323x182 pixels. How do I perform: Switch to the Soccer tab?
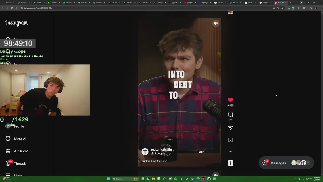[69, 3]
